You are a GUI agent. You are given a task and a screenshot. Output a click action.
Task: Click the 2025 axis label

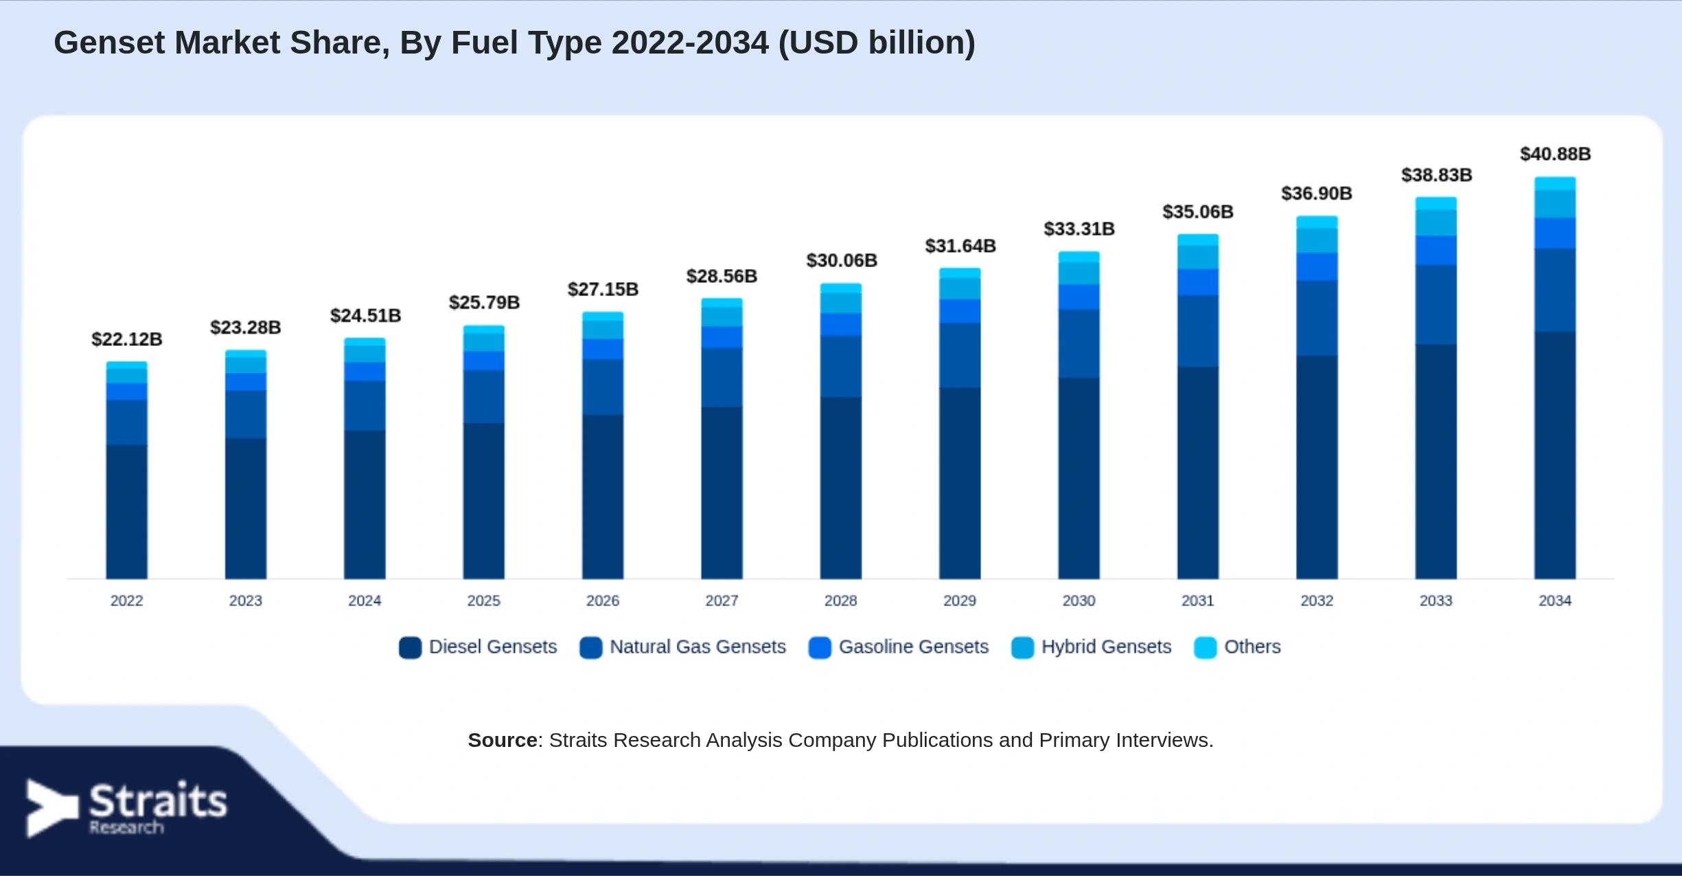484,601
